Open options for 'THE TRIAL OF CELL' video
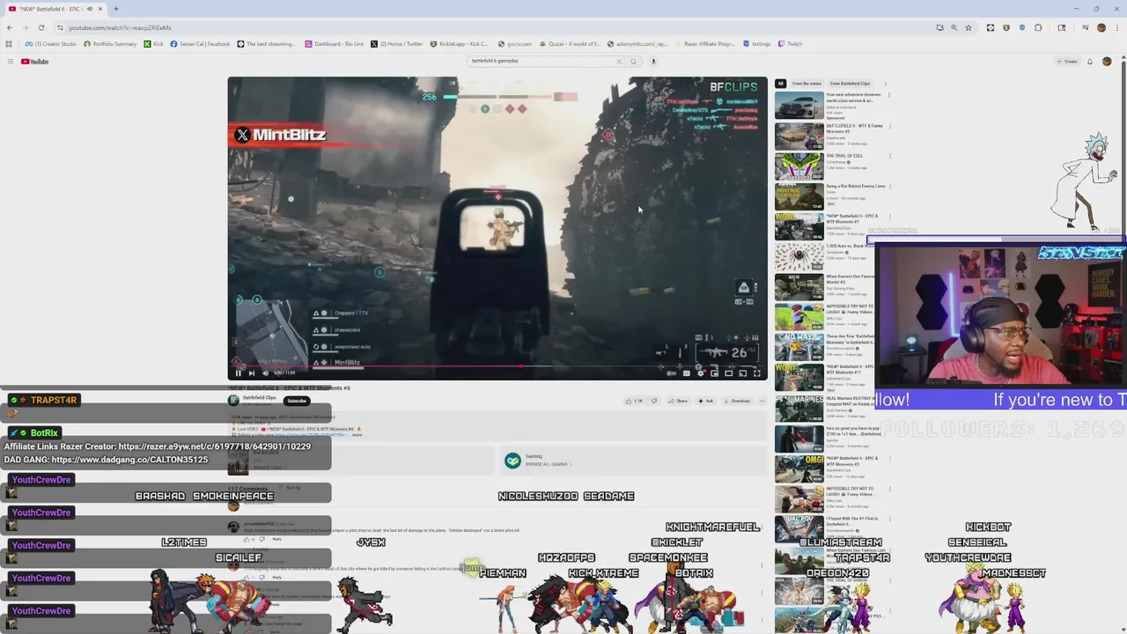This screenshot has height=634, width=1127. click(889, 157)
